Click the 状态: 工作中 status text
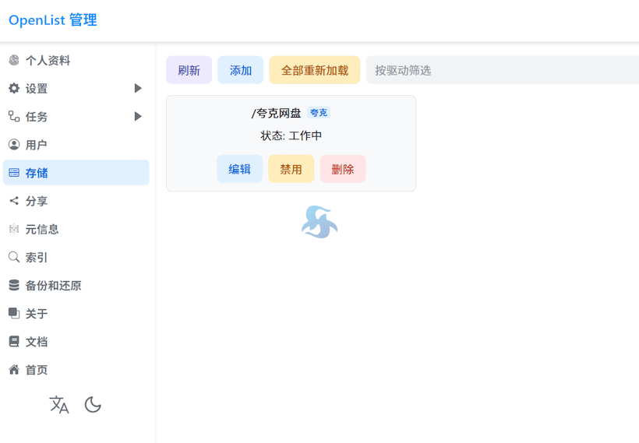This screenshot has height=443, width=639. tap(291, 135)
